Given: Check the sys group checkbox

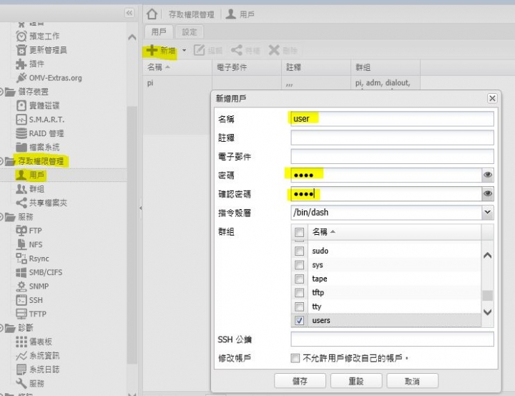Looking at the screenshot, I should [299, 265].
